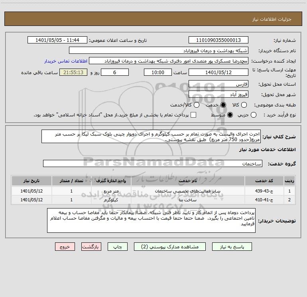
Task: Click the نام خدمت column header
Action: pyautogui.click(x=188, y=181)
